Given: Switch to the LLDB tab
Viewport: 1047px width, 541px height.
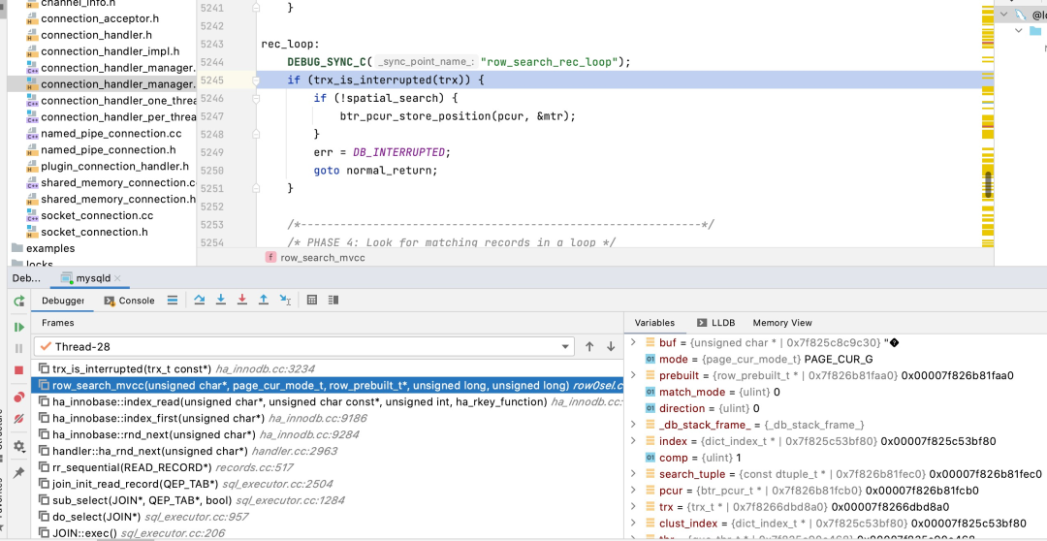Looking at the screenshot, I should 715,323.
